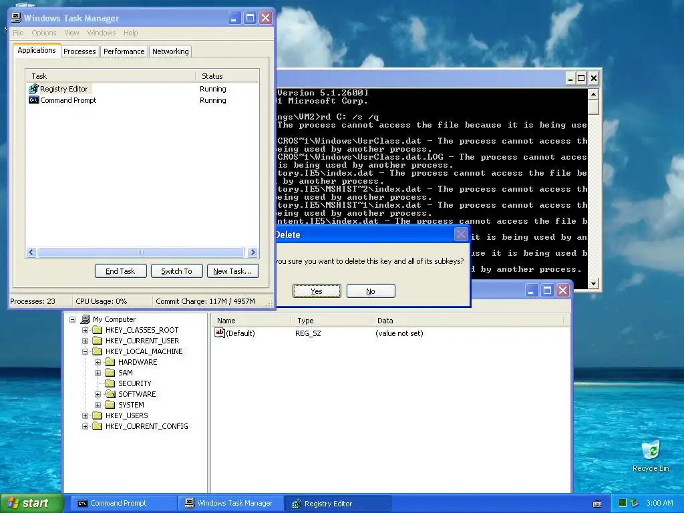Collapse the My Computer root node
Screen dimensions: 684x513
[72, 319]
